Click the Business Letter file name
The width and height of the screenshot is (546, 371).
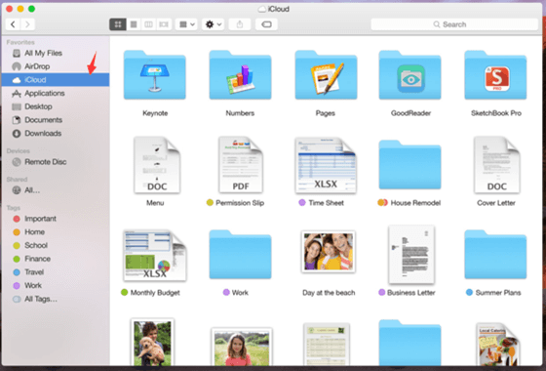tap(410, 293)
